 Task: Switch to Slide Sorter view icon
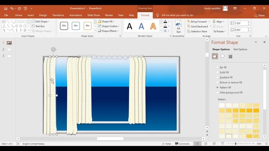[206, 144]
